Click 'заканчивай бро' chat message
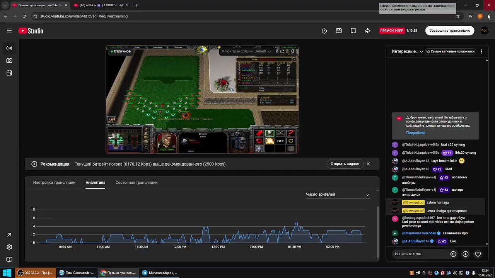495x278 pixels. coord(435,234)
